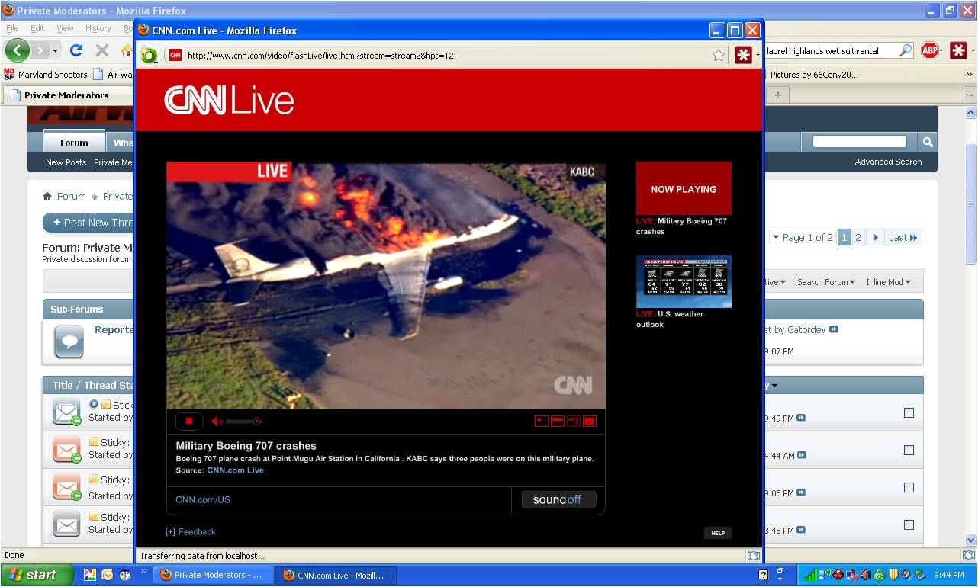Image resolution: width=978 pixels, height=587 pixels.
Task: Open the File menu
Action: pyautogui.click(x=12, y=28)
